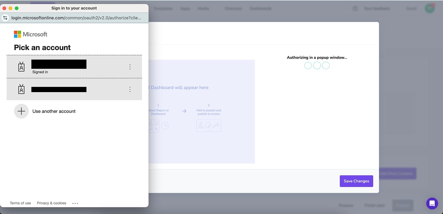This screenshot has width=443, height=214.
Task: Choose the account without a Signed in label
Action: tap(74, 89)
